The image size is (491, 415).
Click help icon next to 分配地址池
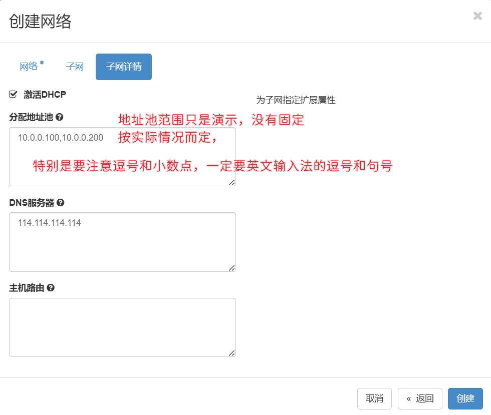pos(60,117)
